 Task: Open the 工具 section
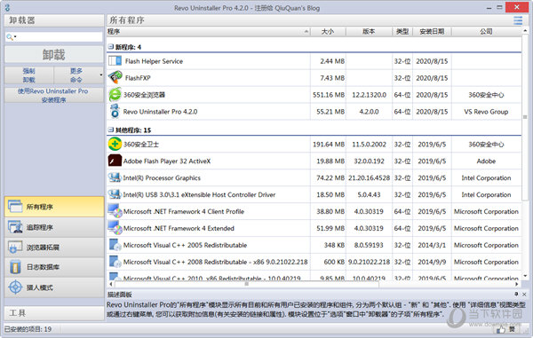(x=54, y=313)
